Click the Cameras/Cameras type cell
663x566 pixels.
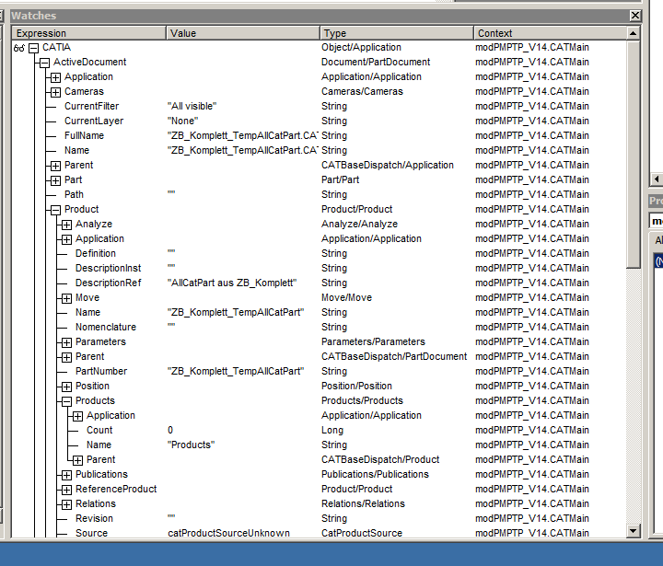362,91
